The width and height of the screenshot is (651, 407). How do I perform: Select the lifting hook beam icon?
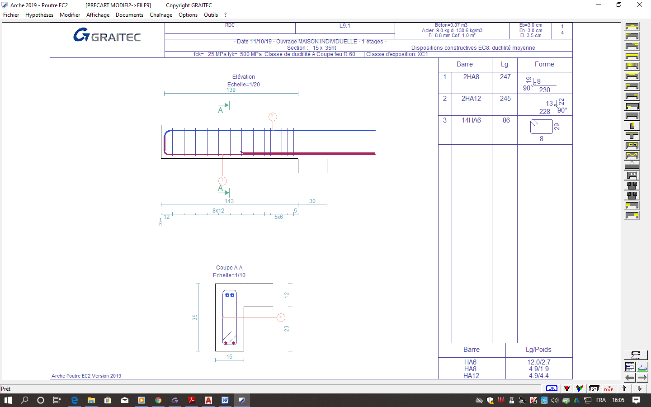632,166
